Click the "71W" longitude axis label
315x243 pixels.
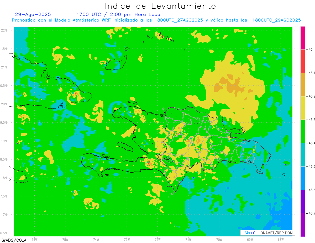(x=188, y=239)
